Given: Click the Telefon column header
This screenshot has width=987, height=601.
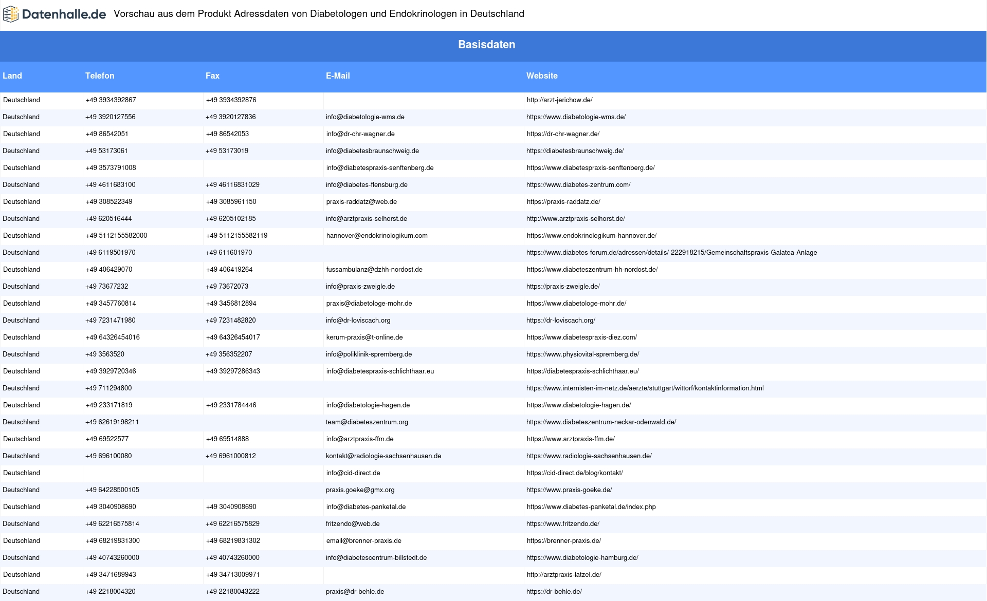Looking at the screenshot, I should [100, 76].
